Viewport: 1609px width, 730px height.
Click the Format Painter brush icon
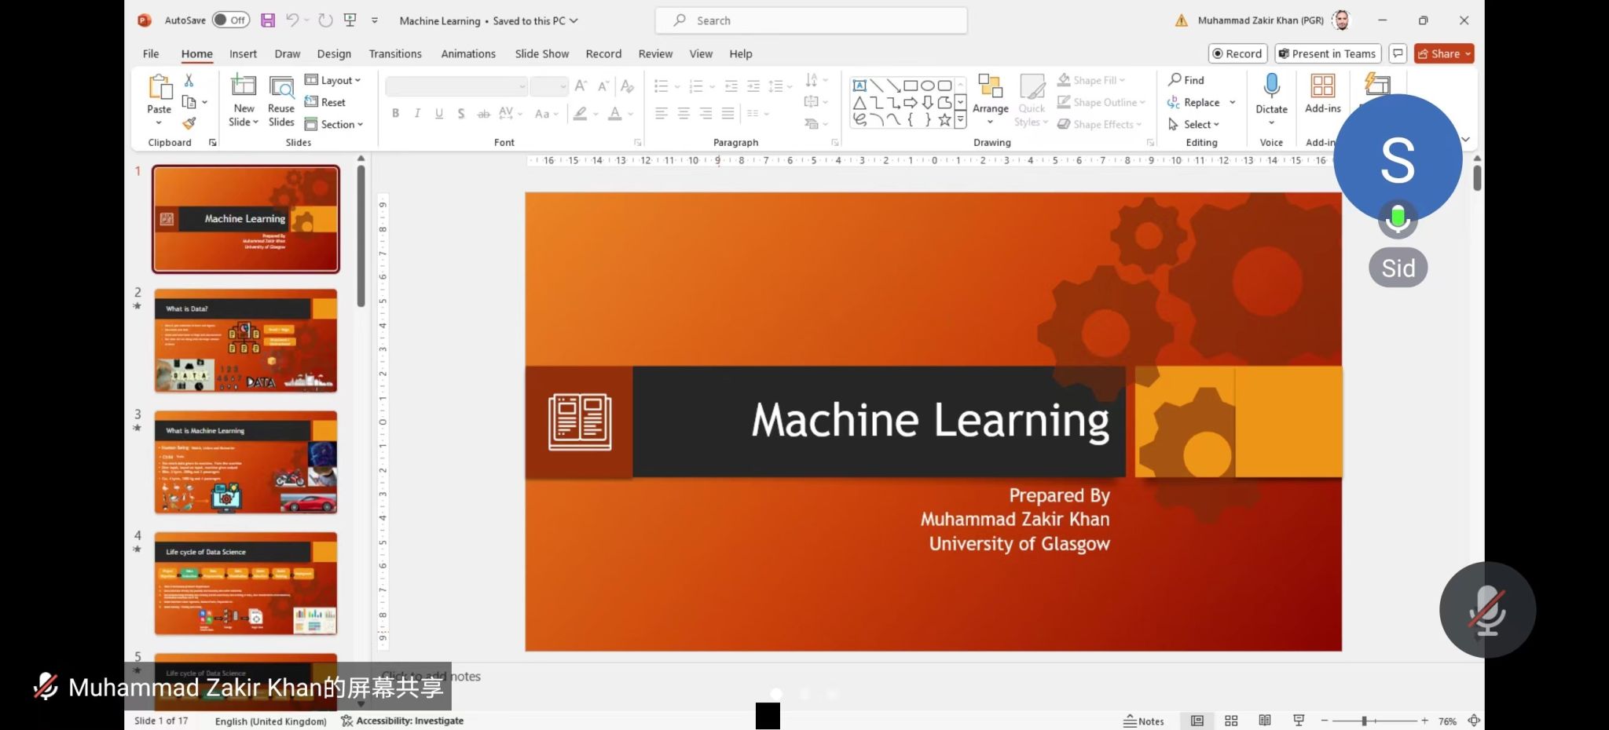189,123
